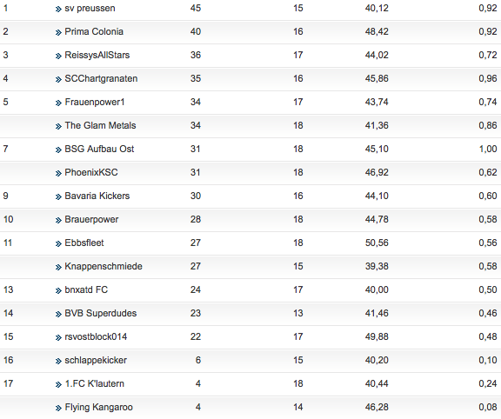Click the arrow icon next to PhoenixKSC
Viewport: 501px width, 419px height.
click(58, 173)
